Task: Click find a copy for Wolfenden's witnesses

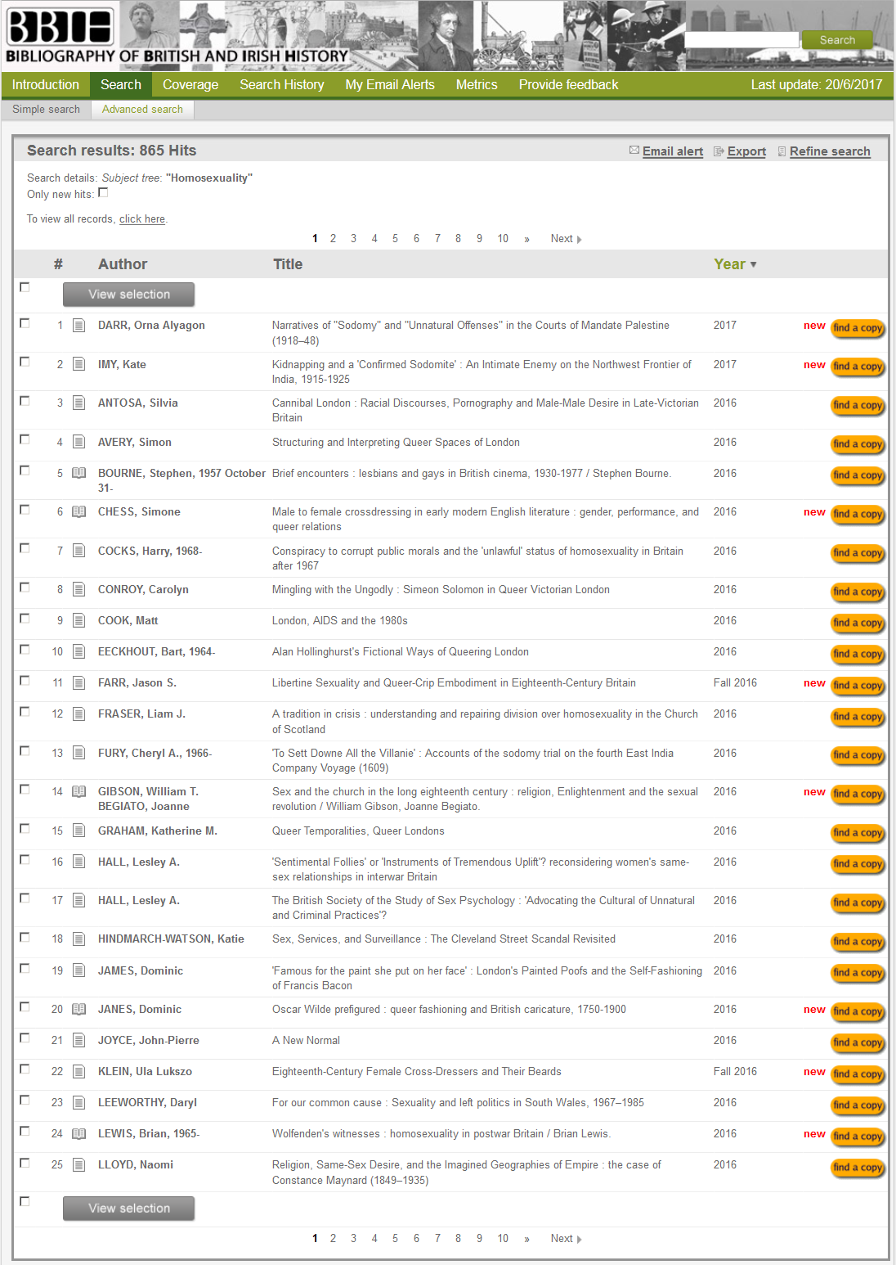Action: [858, 1136]
